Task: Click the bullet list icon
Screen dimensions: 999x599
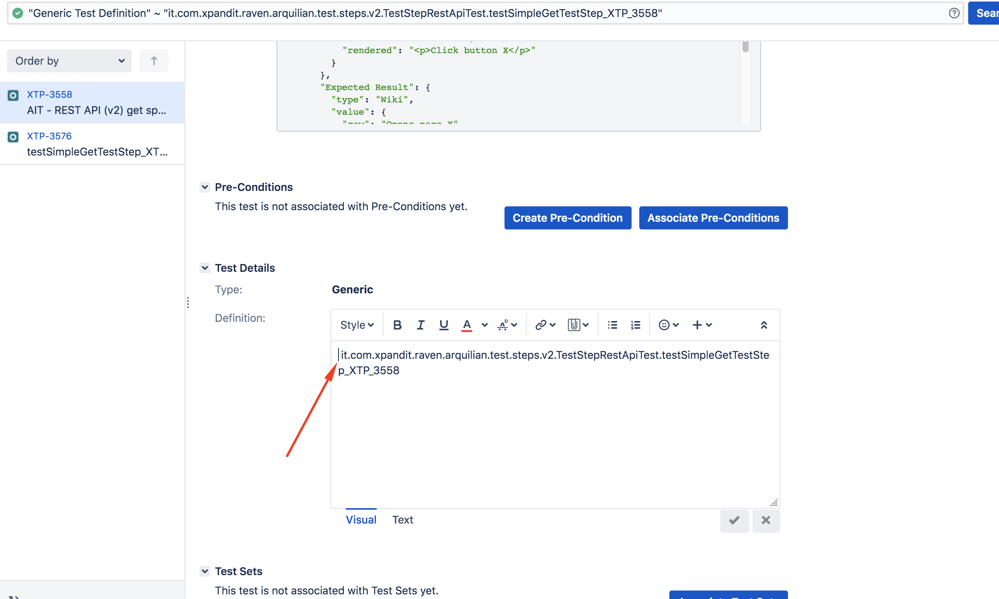Action: click(x=612, y=325)
